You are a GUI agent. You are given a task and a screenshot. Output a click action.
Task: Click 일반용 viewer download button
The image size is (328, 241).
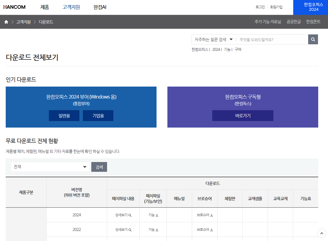64,116
